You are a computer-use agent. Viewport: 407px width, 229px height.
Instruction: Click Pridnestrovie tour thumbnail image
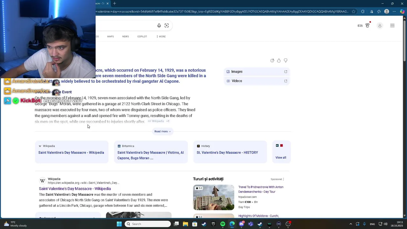214,198
